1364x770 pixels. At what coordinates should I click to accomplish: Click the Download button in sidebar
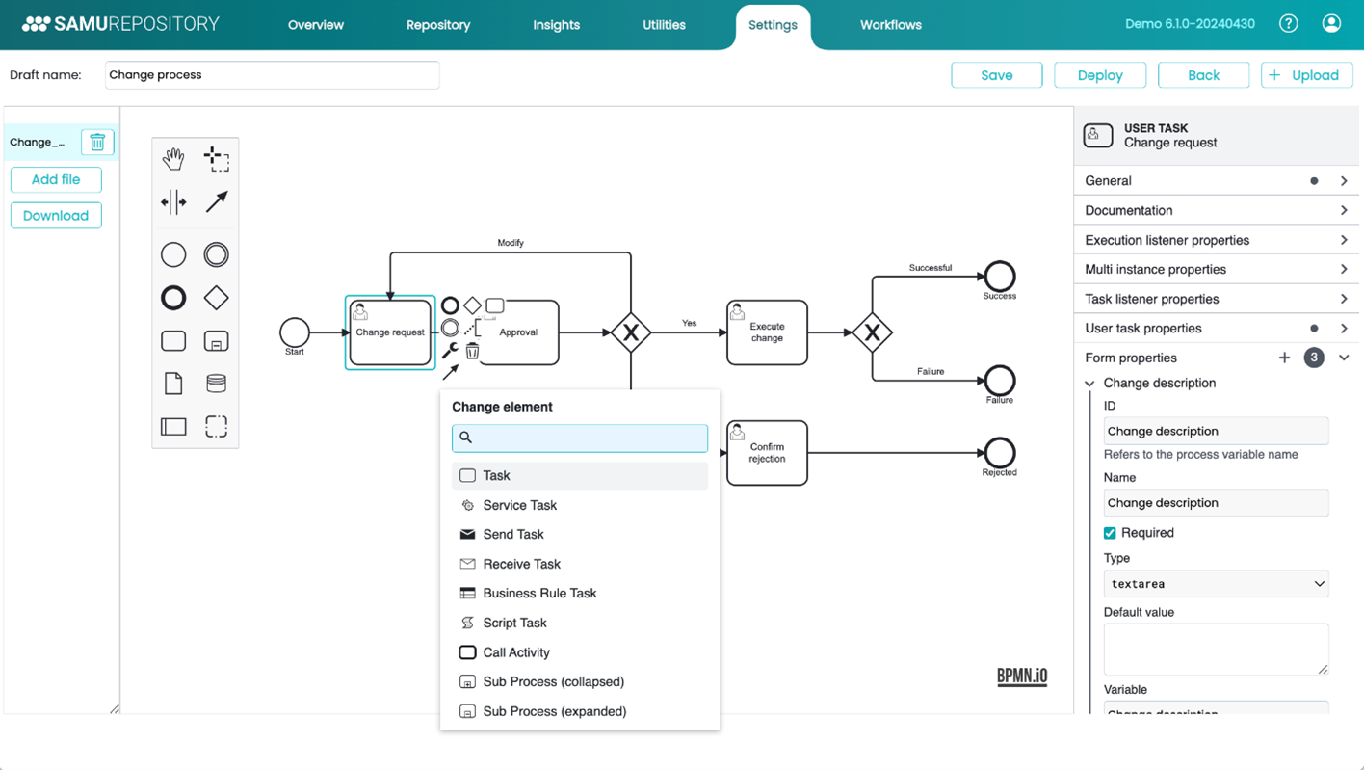pos(56,216)
